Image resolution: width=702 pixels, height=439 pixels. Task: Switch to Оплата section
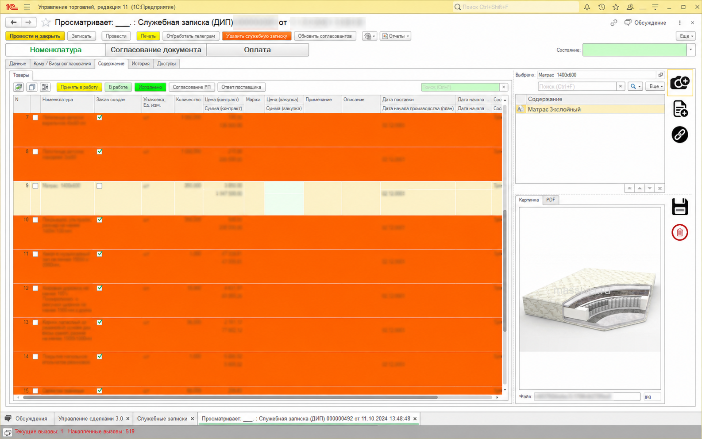258,50
